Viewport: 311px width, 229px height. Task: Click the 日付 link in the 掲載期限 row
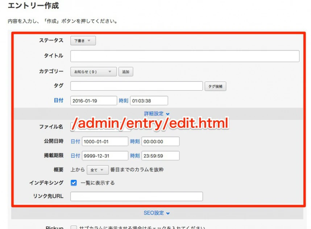tap(75, 156)
